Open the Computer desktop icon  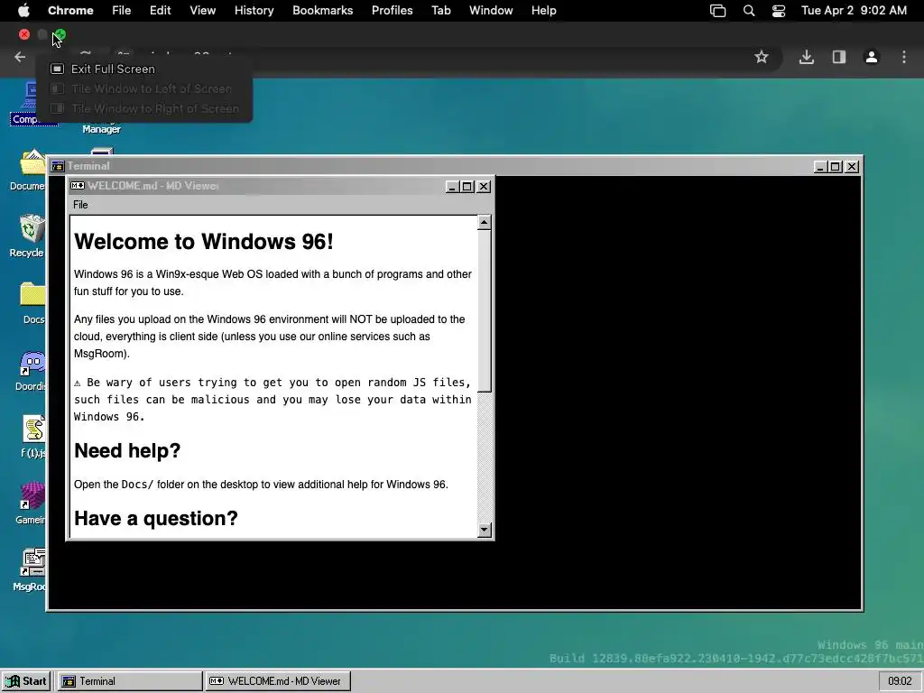coord(32,103)
